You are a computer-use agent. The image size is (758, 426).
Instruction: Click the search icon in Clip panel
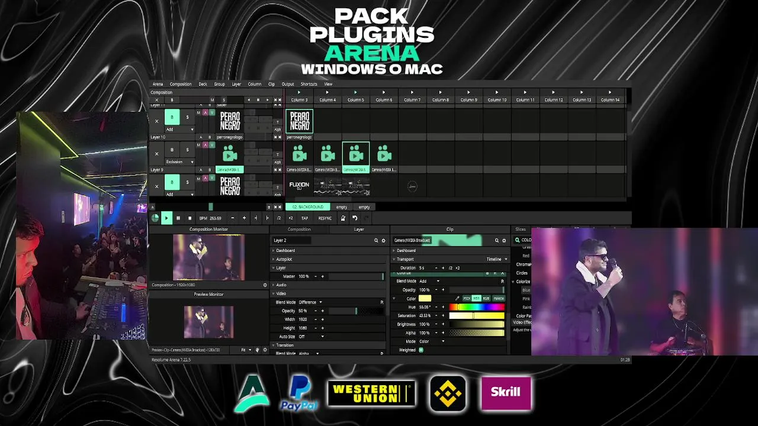click(497, 241)
